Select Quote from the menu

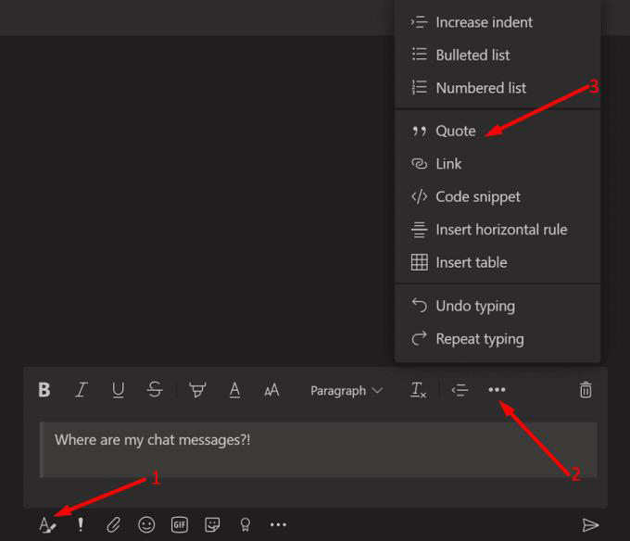tap(455, 131)
